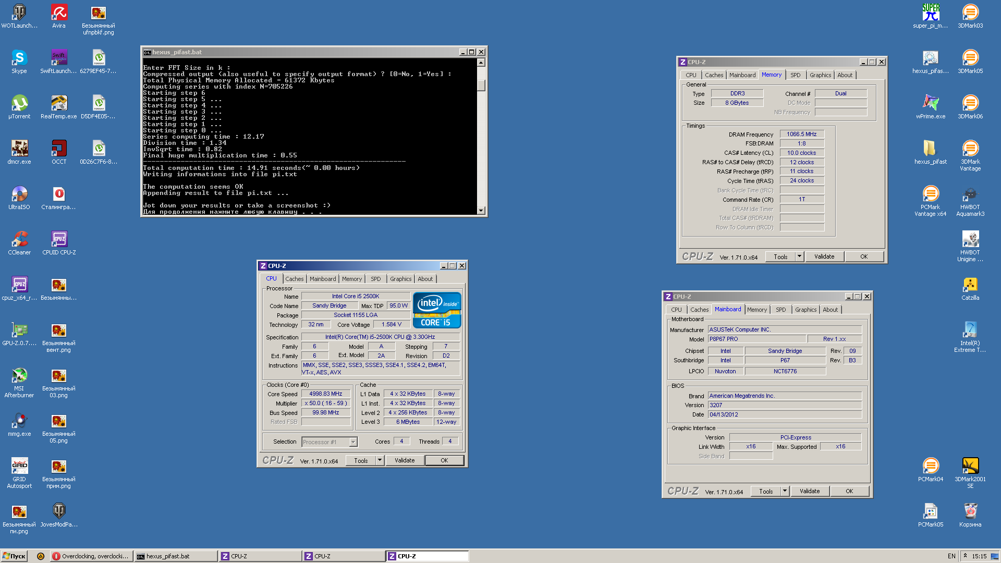Open SPD tab in the Memory window
This screenshot has width=1001, height=563.
[x=795, y=75]
